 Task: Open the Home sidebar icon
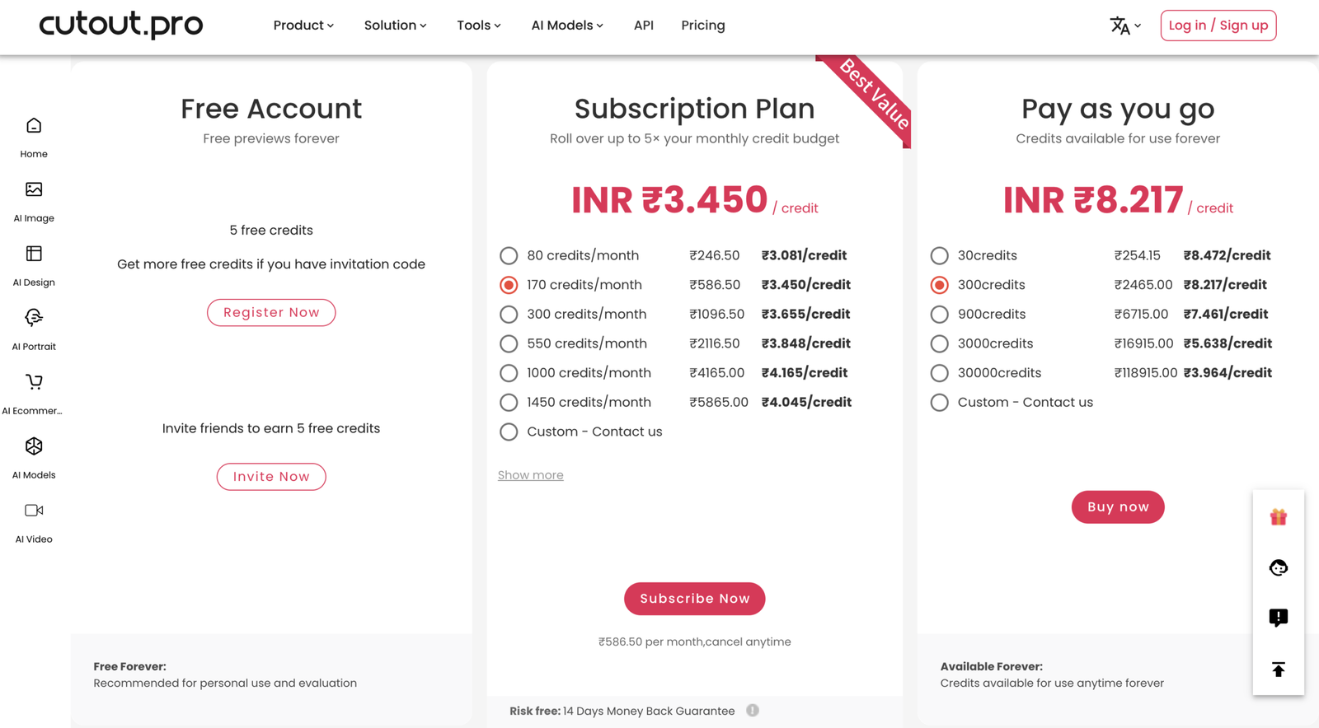[x=34, y=126]
